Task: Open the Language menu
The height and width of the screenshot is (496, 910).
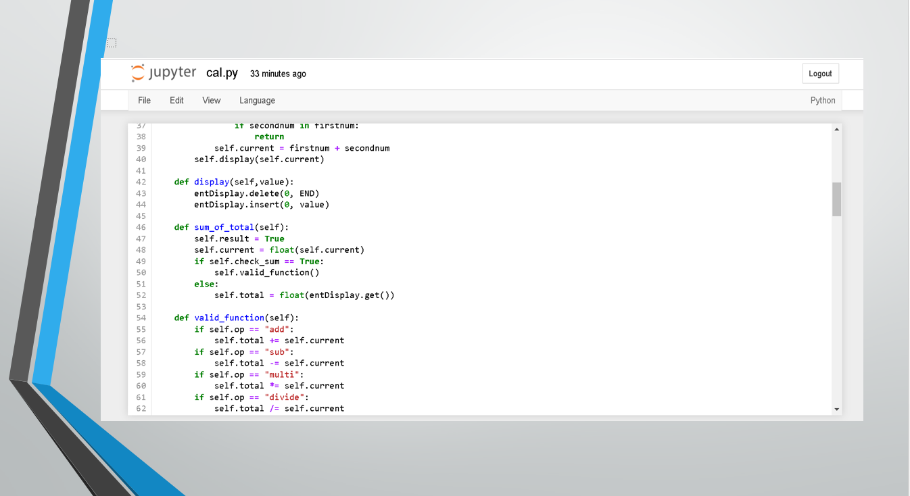Action: 257,100
